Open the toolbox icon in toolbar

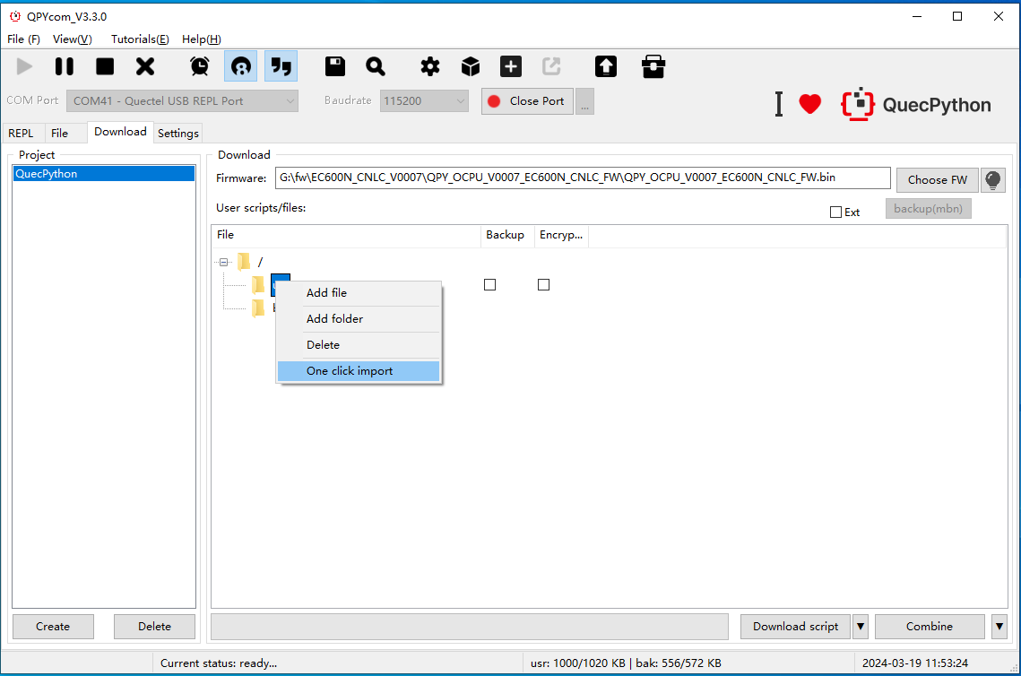tap(653, 66)
